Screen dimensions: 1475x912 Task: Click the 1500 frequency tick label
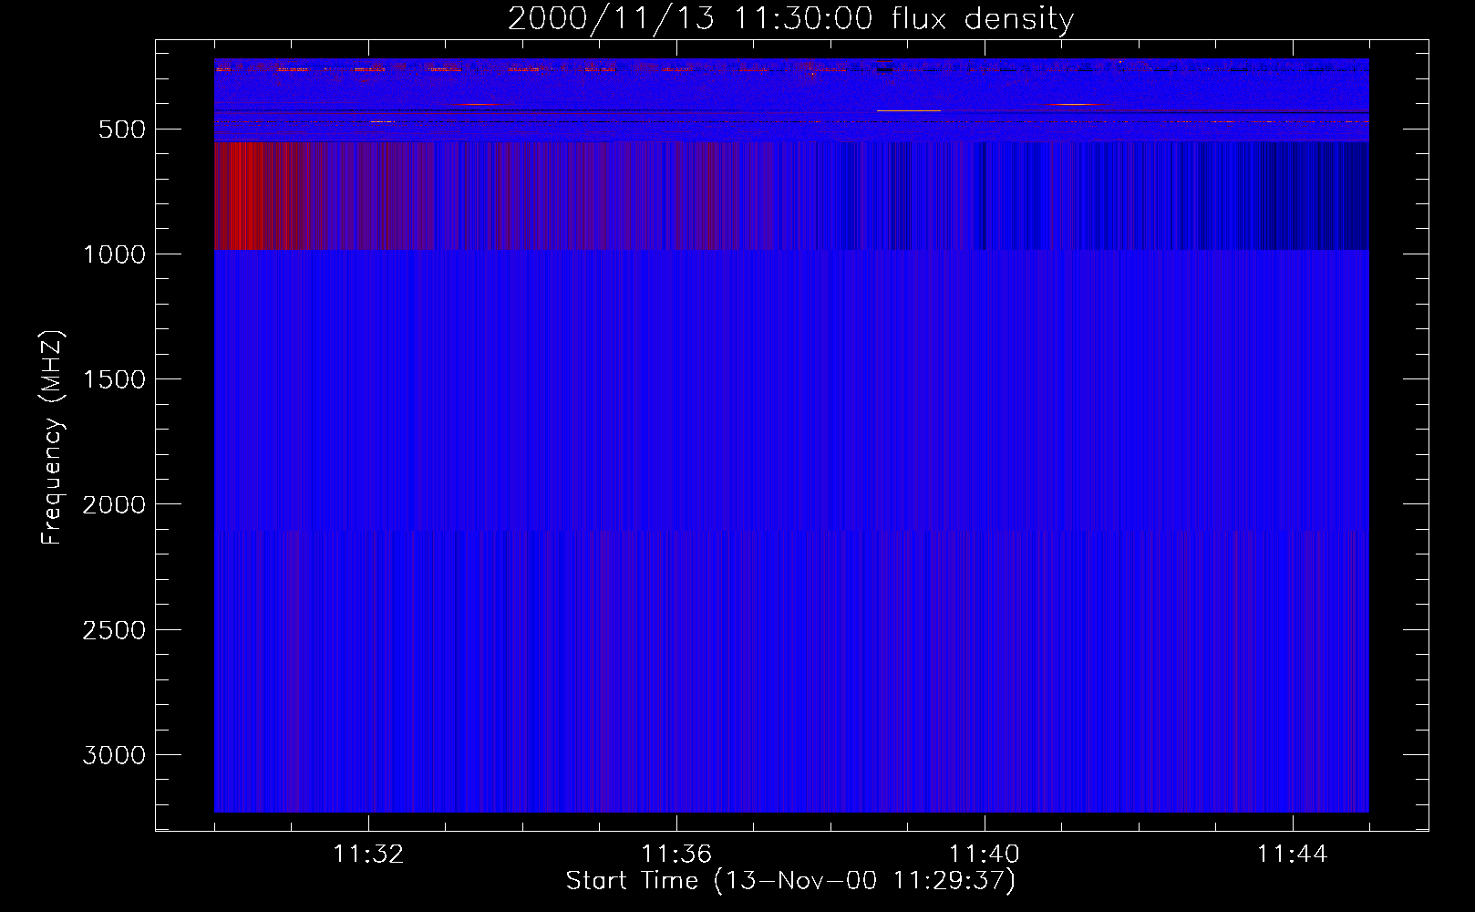pyautogui.click(x=114, y=379)
